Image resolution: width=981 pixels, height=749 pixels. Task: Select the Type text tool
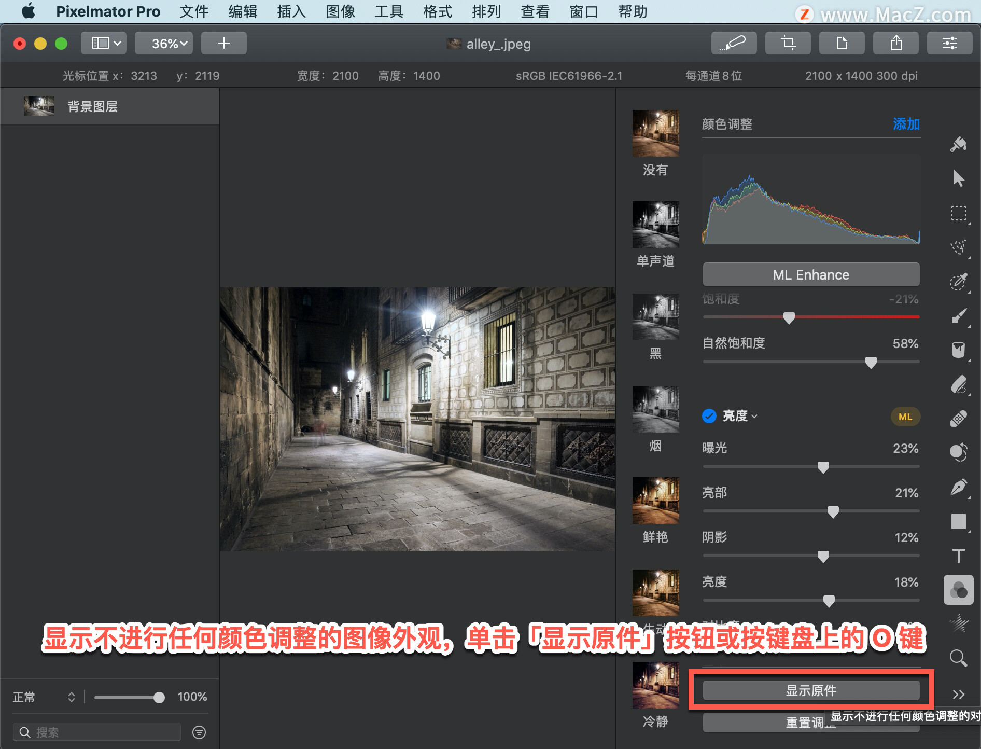click(959, 556)
